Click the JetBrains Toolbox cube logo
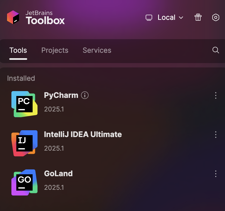The height and width of the screenshot is (211, 225). pyautogui.click(x=13, y=17)
